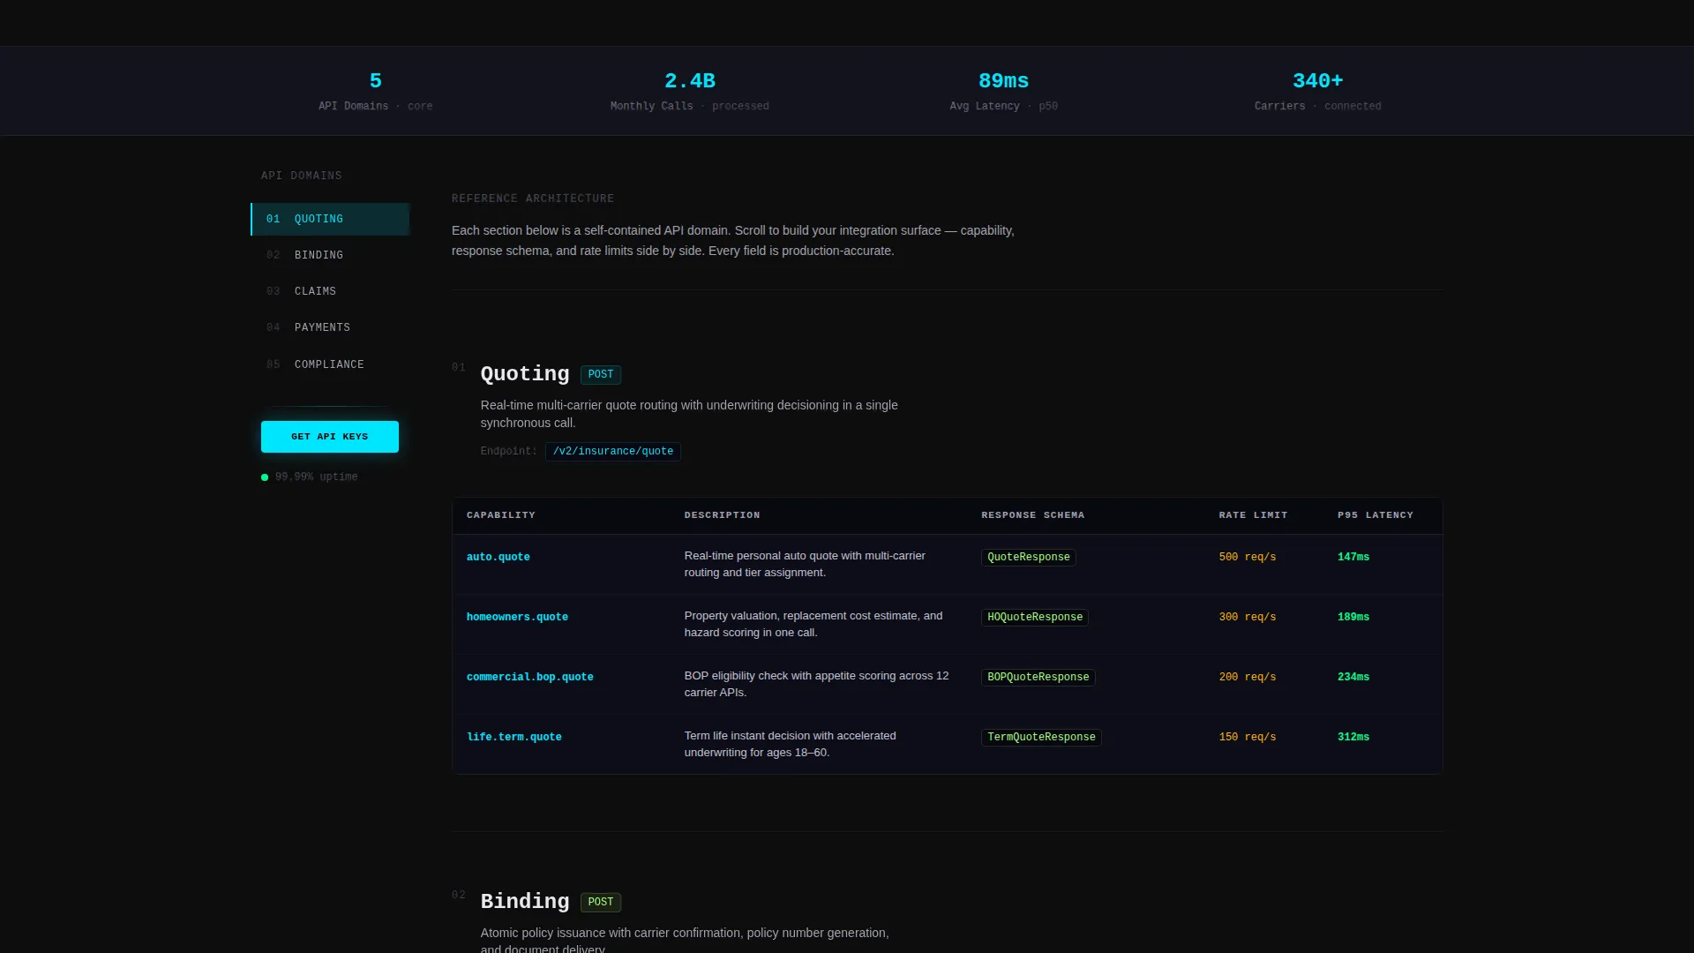Viewport: 1694px width, 953px height.
Task: Click the BOP eligibility check description
Action: click(817, 684)
